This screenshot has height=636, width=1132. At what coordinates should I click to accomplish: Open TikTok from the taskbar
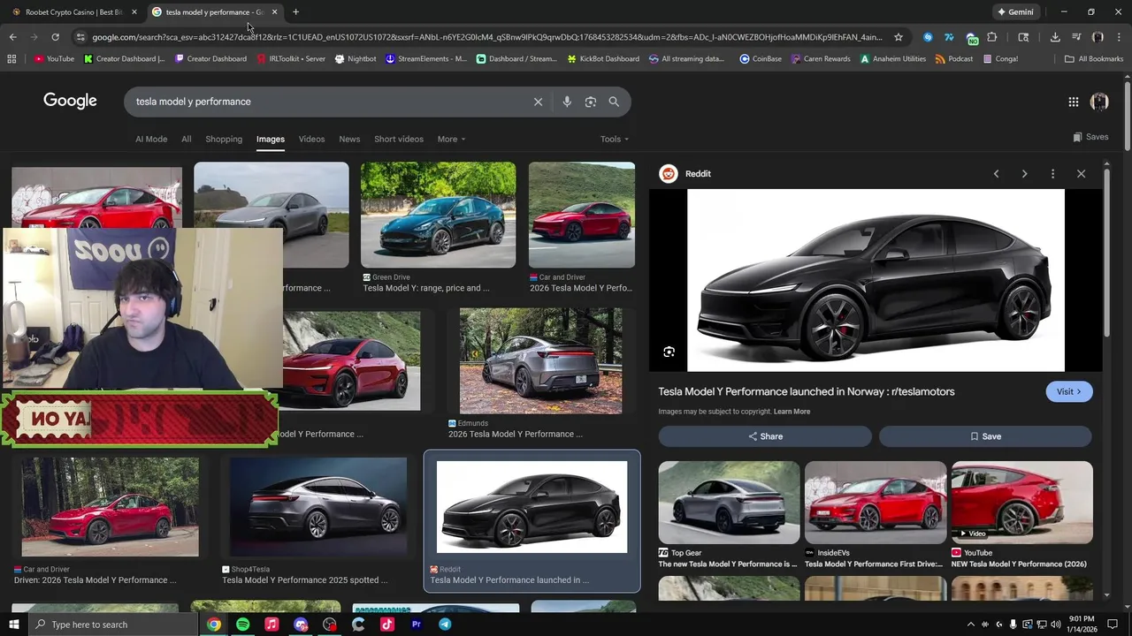click(387, 625)
